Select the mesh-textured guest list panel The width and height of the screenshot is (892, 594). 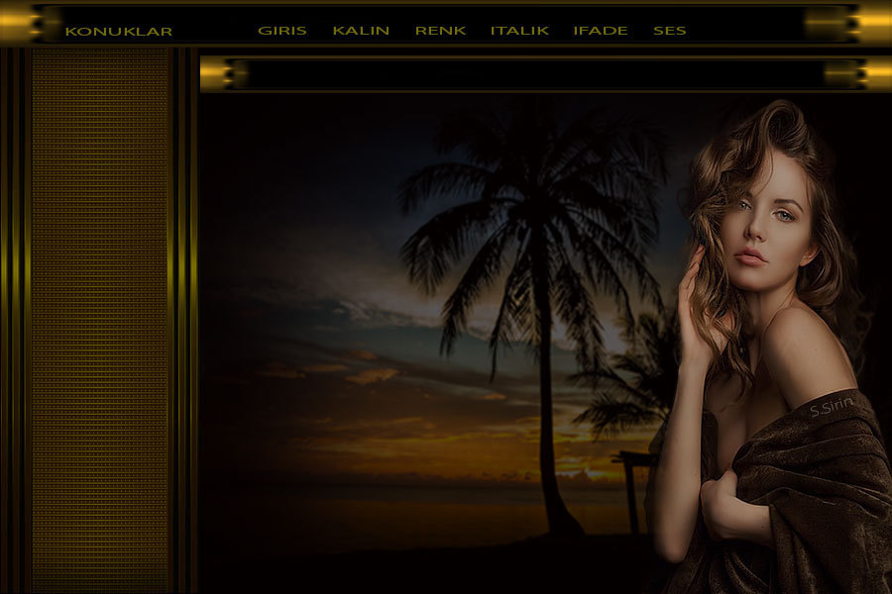pos(99,317)
